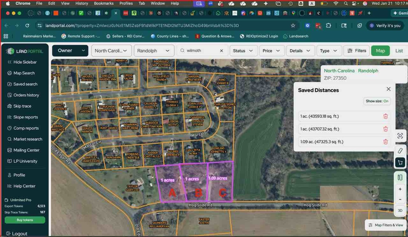Switch map to 3D view
Screen dimensions: 408x237
tap(400, 210)
